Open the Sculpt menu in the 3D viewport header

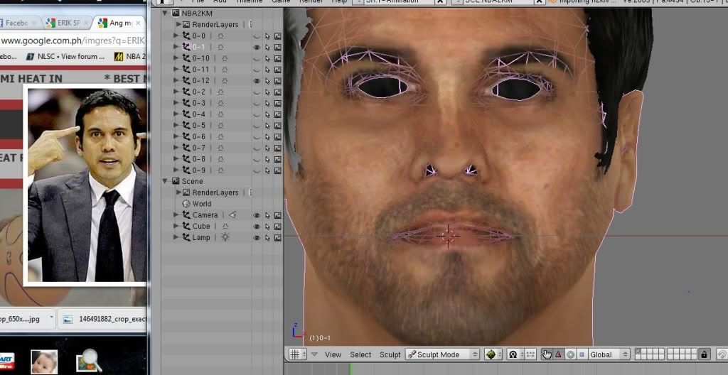(390, 354)
